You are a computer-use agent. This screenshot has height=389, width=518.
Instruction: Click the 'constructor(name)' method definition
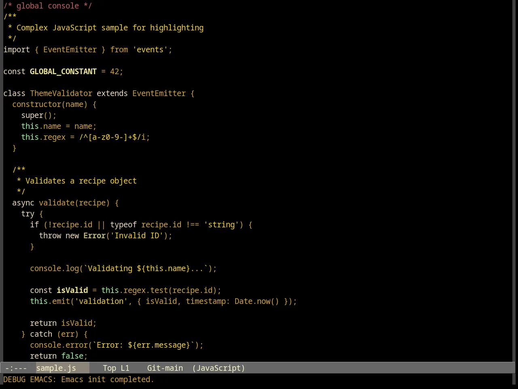[x=50, y=104]
